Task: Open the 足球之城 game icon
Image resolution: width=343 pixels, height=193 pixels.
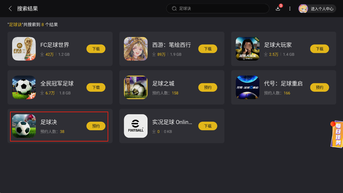Action: pyautogui.click(x=136, y=87)
